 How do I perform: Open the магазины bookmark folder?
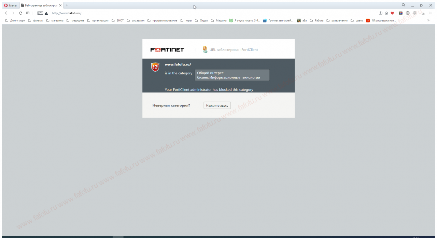[x=55, y=20]
